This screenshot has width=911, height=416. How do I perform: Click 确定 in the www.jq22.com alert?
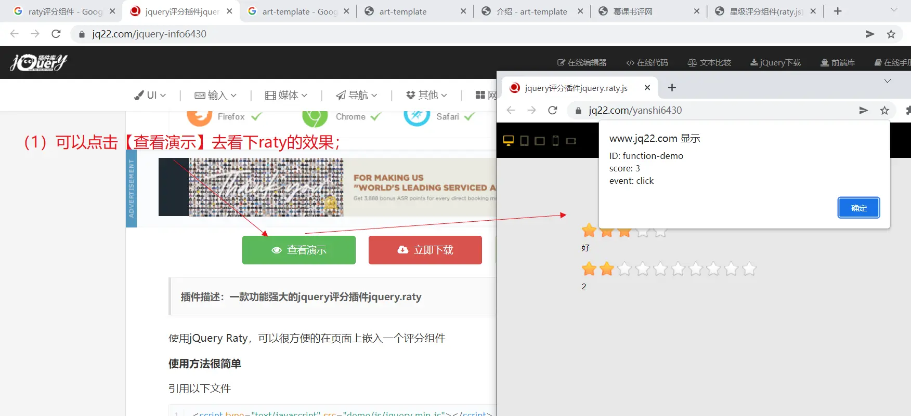[x=859, y=208]
